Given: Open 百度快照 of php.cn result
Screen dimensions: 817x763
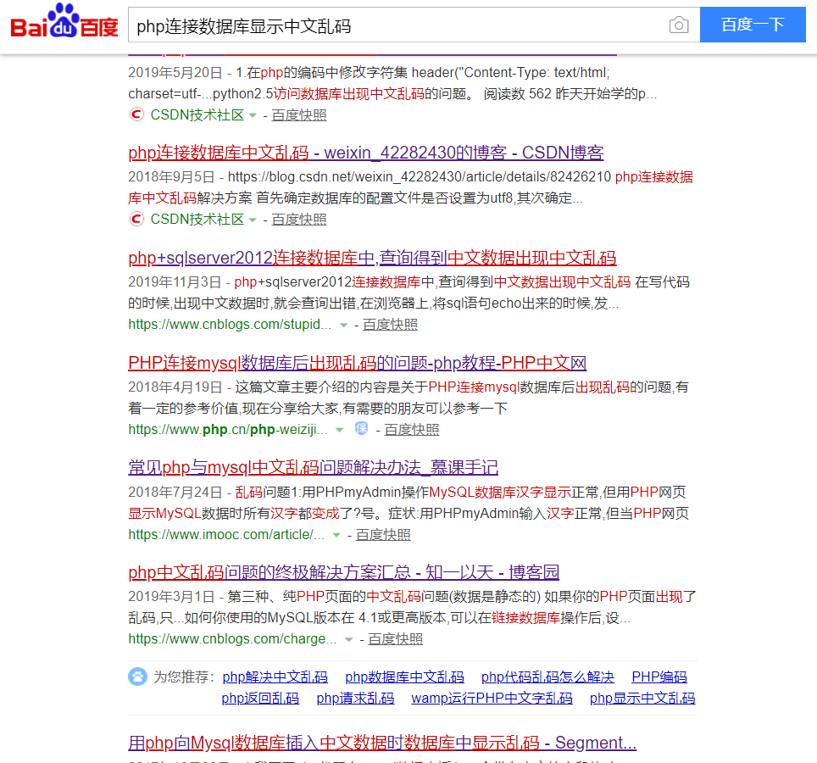Looking at the screenshot, I should point(412,430).
